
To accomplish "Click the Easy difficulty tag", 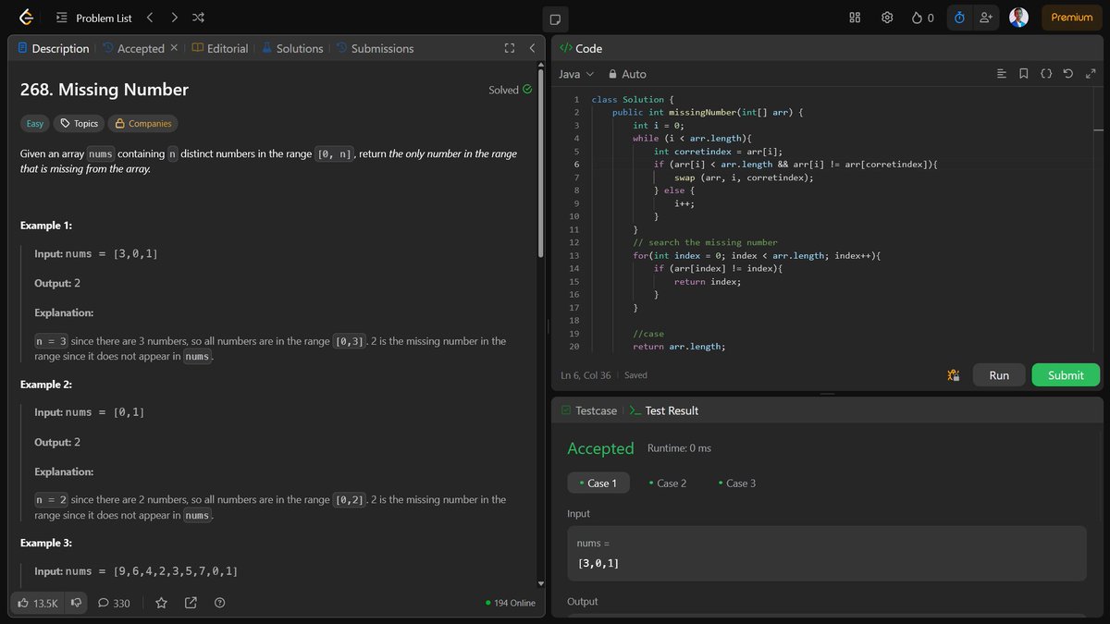I will [x=35, y=123].
